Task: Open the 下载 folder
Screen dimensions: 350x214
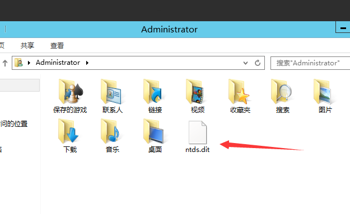Action: [x=70, y=136]
